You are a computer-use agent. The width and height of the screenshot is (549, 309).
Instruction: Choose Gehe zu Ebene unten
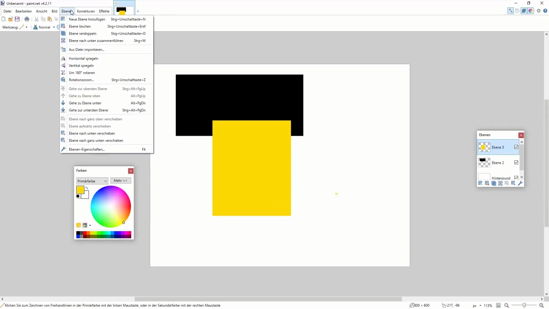point(107,103)
